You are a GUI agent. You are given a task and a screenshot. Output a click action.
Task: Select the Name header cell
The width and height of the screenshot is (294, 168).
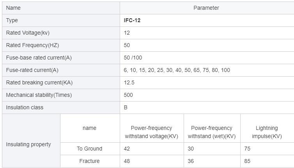click(61, 8)
